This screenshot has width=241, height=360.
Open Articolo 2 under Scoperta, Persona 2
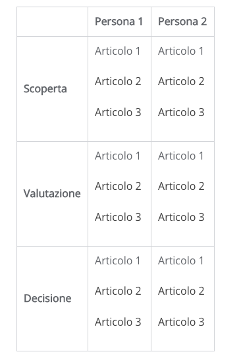pos(181,81)
